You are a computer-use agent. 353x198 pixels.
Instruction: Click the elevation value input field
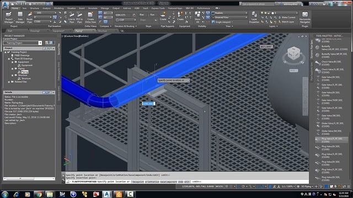pos(123,15)
